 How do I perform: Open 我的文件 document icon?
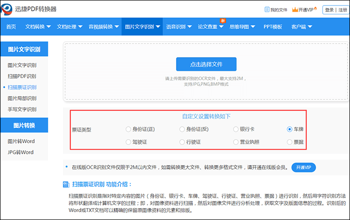(266, 9)
